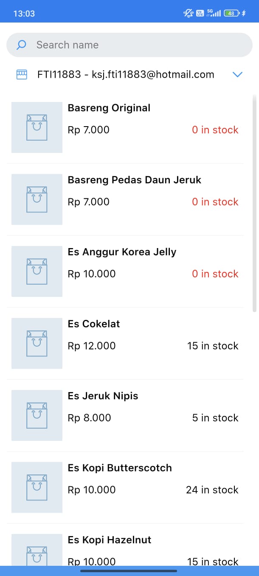Select Basreng Pedas Daun Jeruk product
Screen dimensions: 259x576
coord(134,180)
